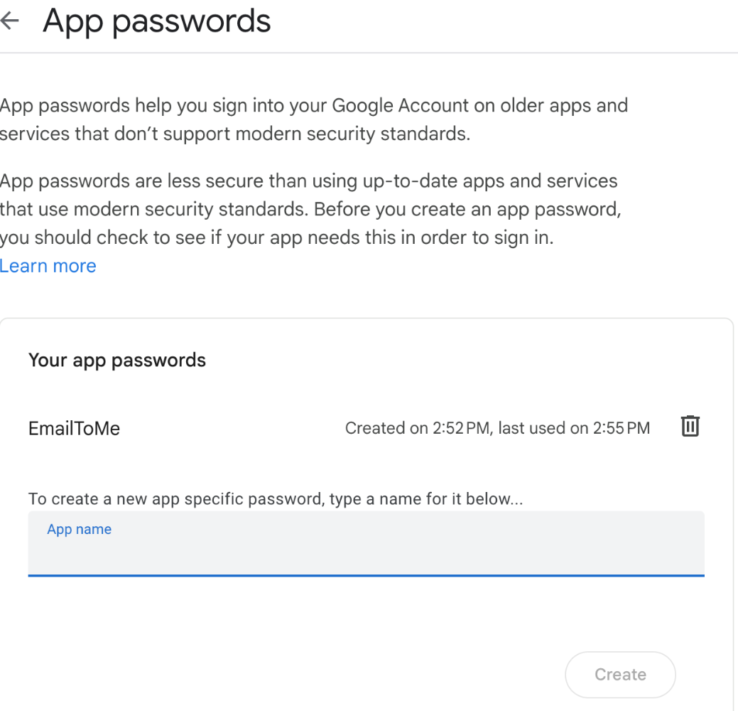Viewport: 738px width, 711px height.
Task: Click the Your app passwords heading
Action: pos(117,360)
